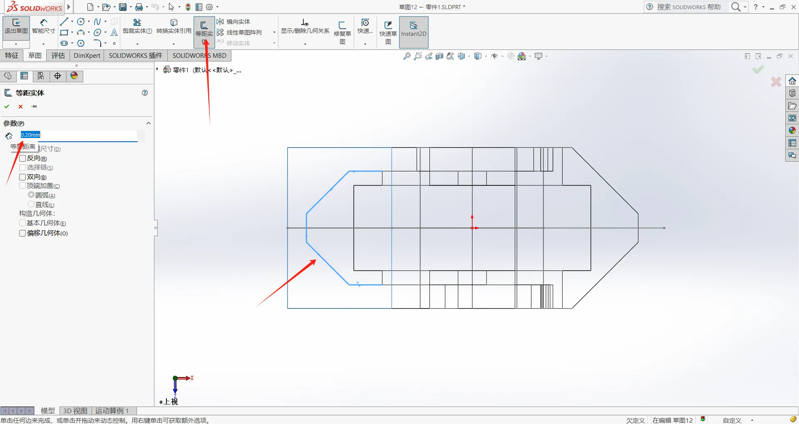Check the Reverse (反向) checkbox
799x424 pixels.
click(x=22, y=158)
